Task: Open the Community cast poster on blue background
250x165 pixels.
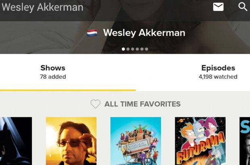Action: click(x=135, y=141)
